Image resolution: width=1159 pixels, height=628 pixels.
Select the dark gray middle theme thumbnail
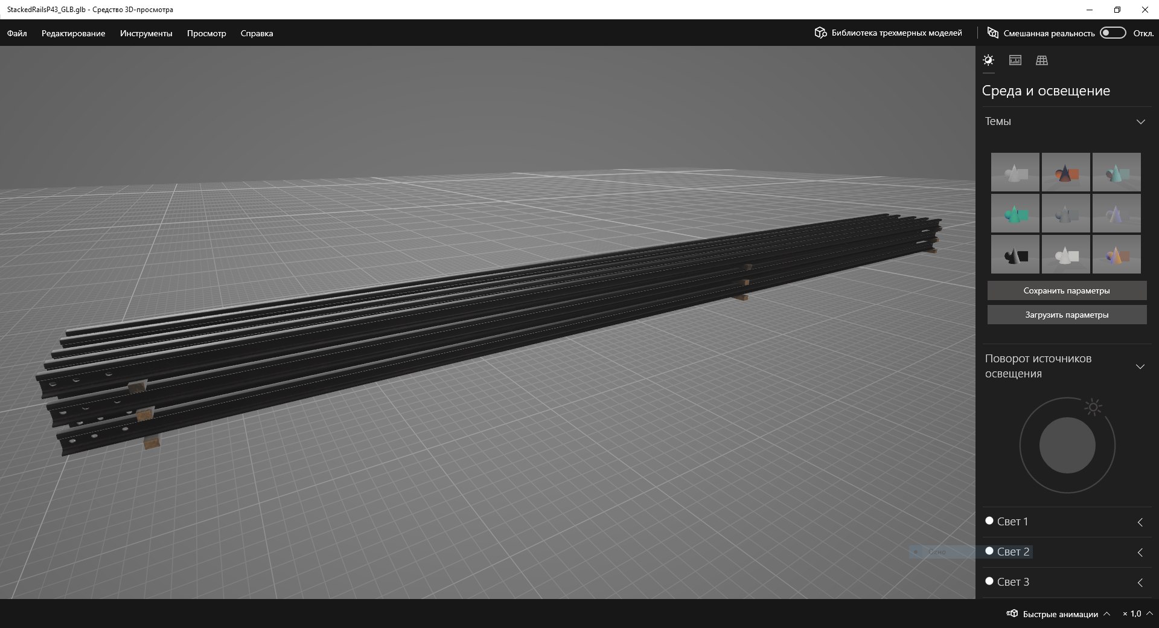pyautogui.click(x=1066, y=213)
